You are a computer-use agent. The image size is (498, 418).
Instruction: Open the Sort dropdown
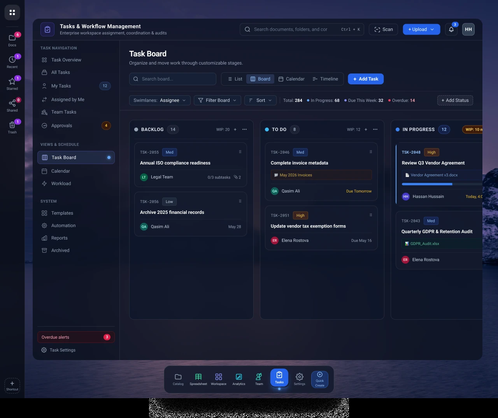[x=261, y=100]
